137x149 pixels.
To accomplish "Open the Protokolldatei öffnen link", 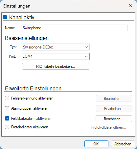I will click(x=109, y=127).
